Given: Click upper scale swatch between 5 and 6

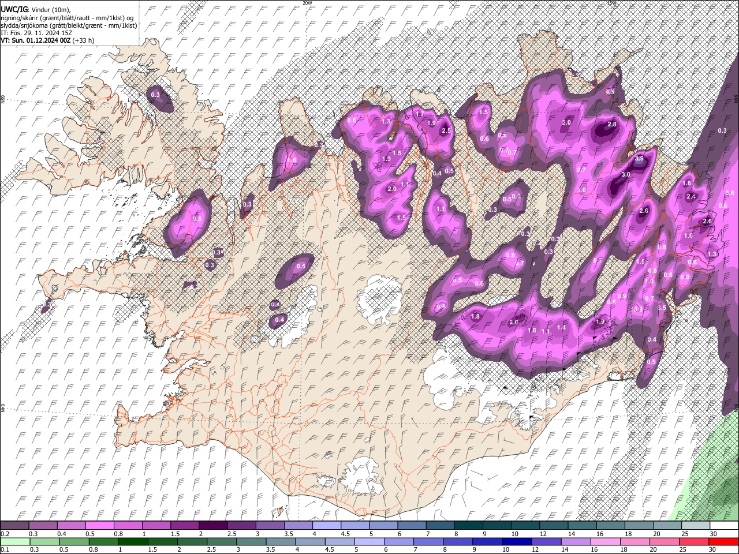Looking at the screenshot, I should pyautogui.click(x=383, y=526).
